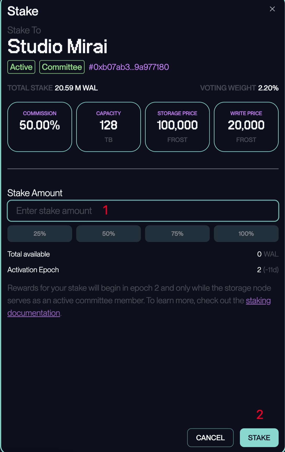This screenshot has width=285, height=452.
Task: Close the Stake dialog with the X
Action: [x=272, y=9]
